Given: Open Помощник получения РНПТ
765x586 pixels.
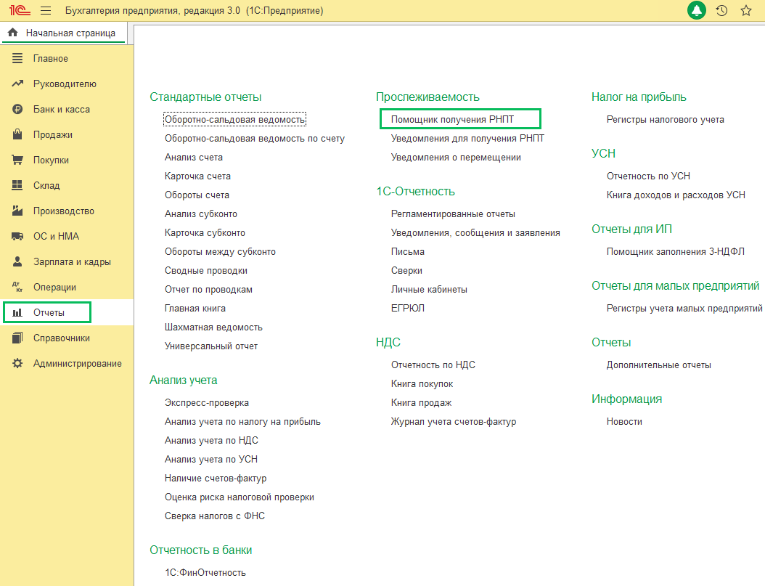Looking at the screenshot, I should [452, 120].
